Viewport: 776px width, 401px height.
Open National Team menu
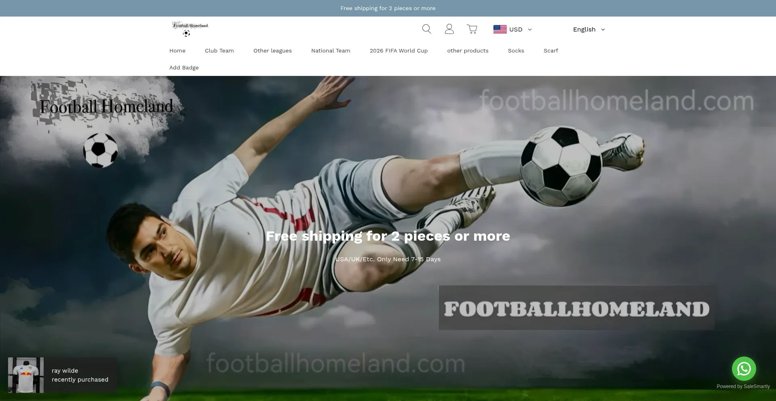pyautogui.click(x=331, y=50)
